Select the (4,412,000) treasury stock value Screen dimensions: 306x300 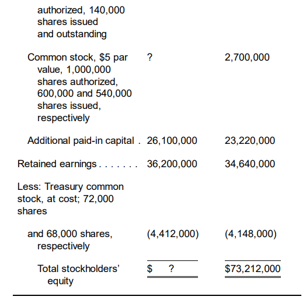(173, 234)
